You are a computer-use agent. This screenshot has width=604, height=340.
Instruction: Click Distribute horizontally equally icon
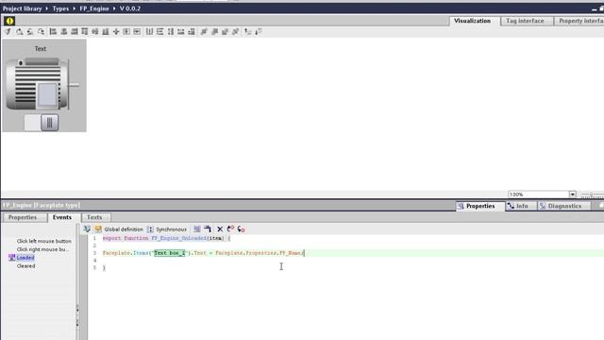pyautogui.click(x=149, y=31)
